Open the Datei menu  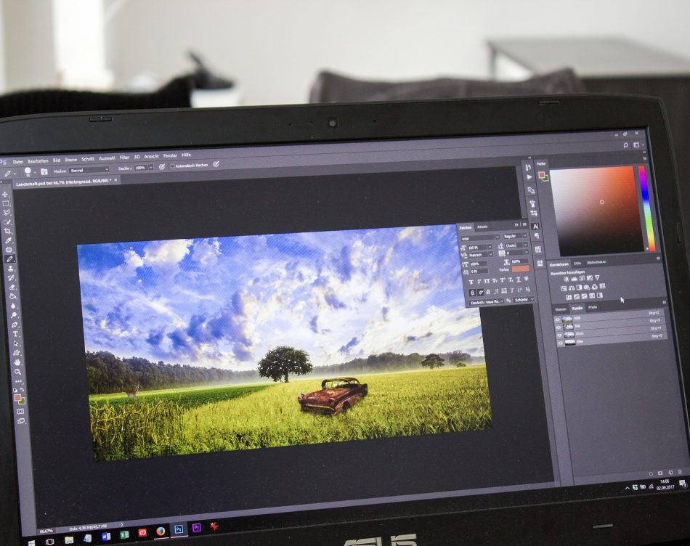(17, 162)
